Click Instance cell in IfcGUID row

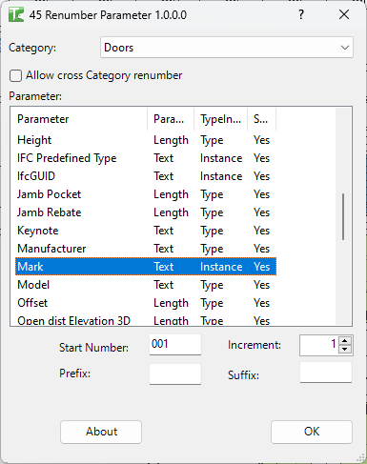[x=221, y=176]
